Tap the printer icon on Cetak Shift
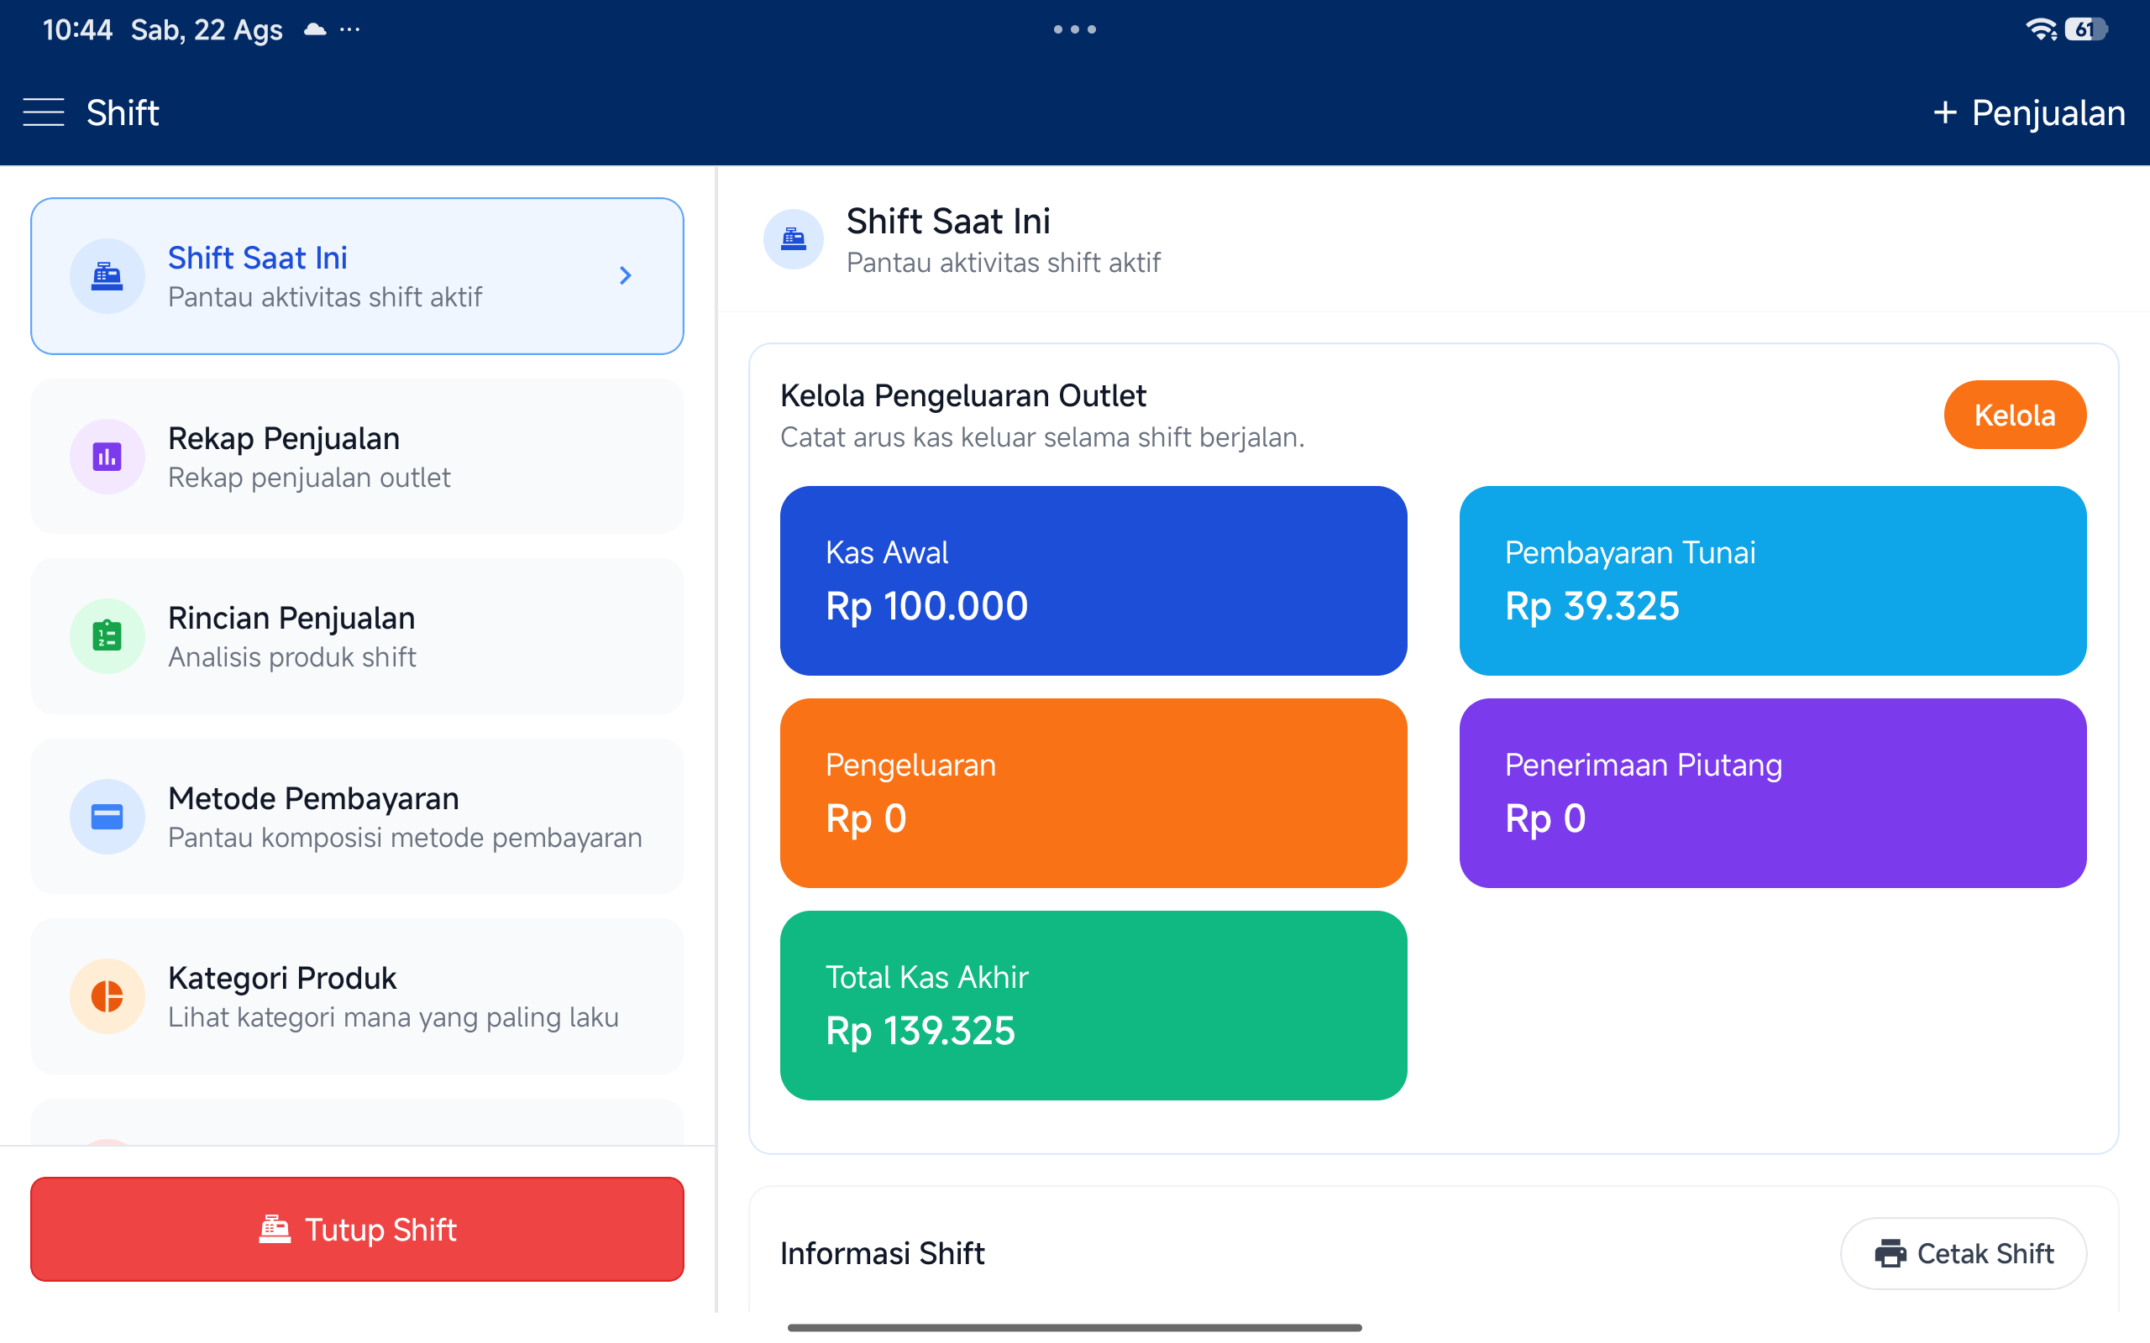Image resolution: width=2150 pixels, height=1343 pixels. tap(1890, 1253)
